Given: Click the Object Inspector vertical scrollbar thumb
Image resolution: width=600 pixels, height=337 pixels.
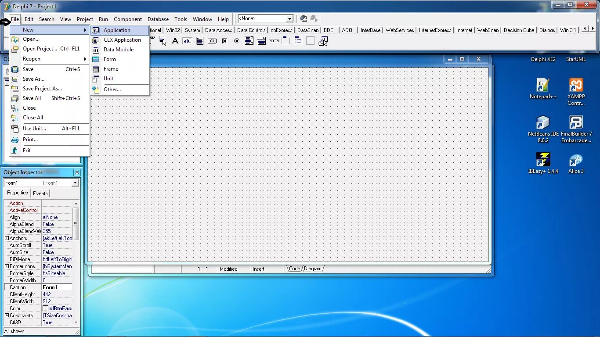Looking at the screenshot, I should click(76, 224).
